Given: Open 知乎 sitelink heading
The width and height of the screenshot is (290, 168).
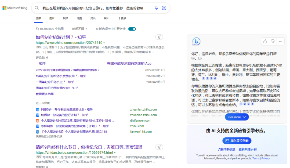Looking at the screenshot, I should pos(42,64).
